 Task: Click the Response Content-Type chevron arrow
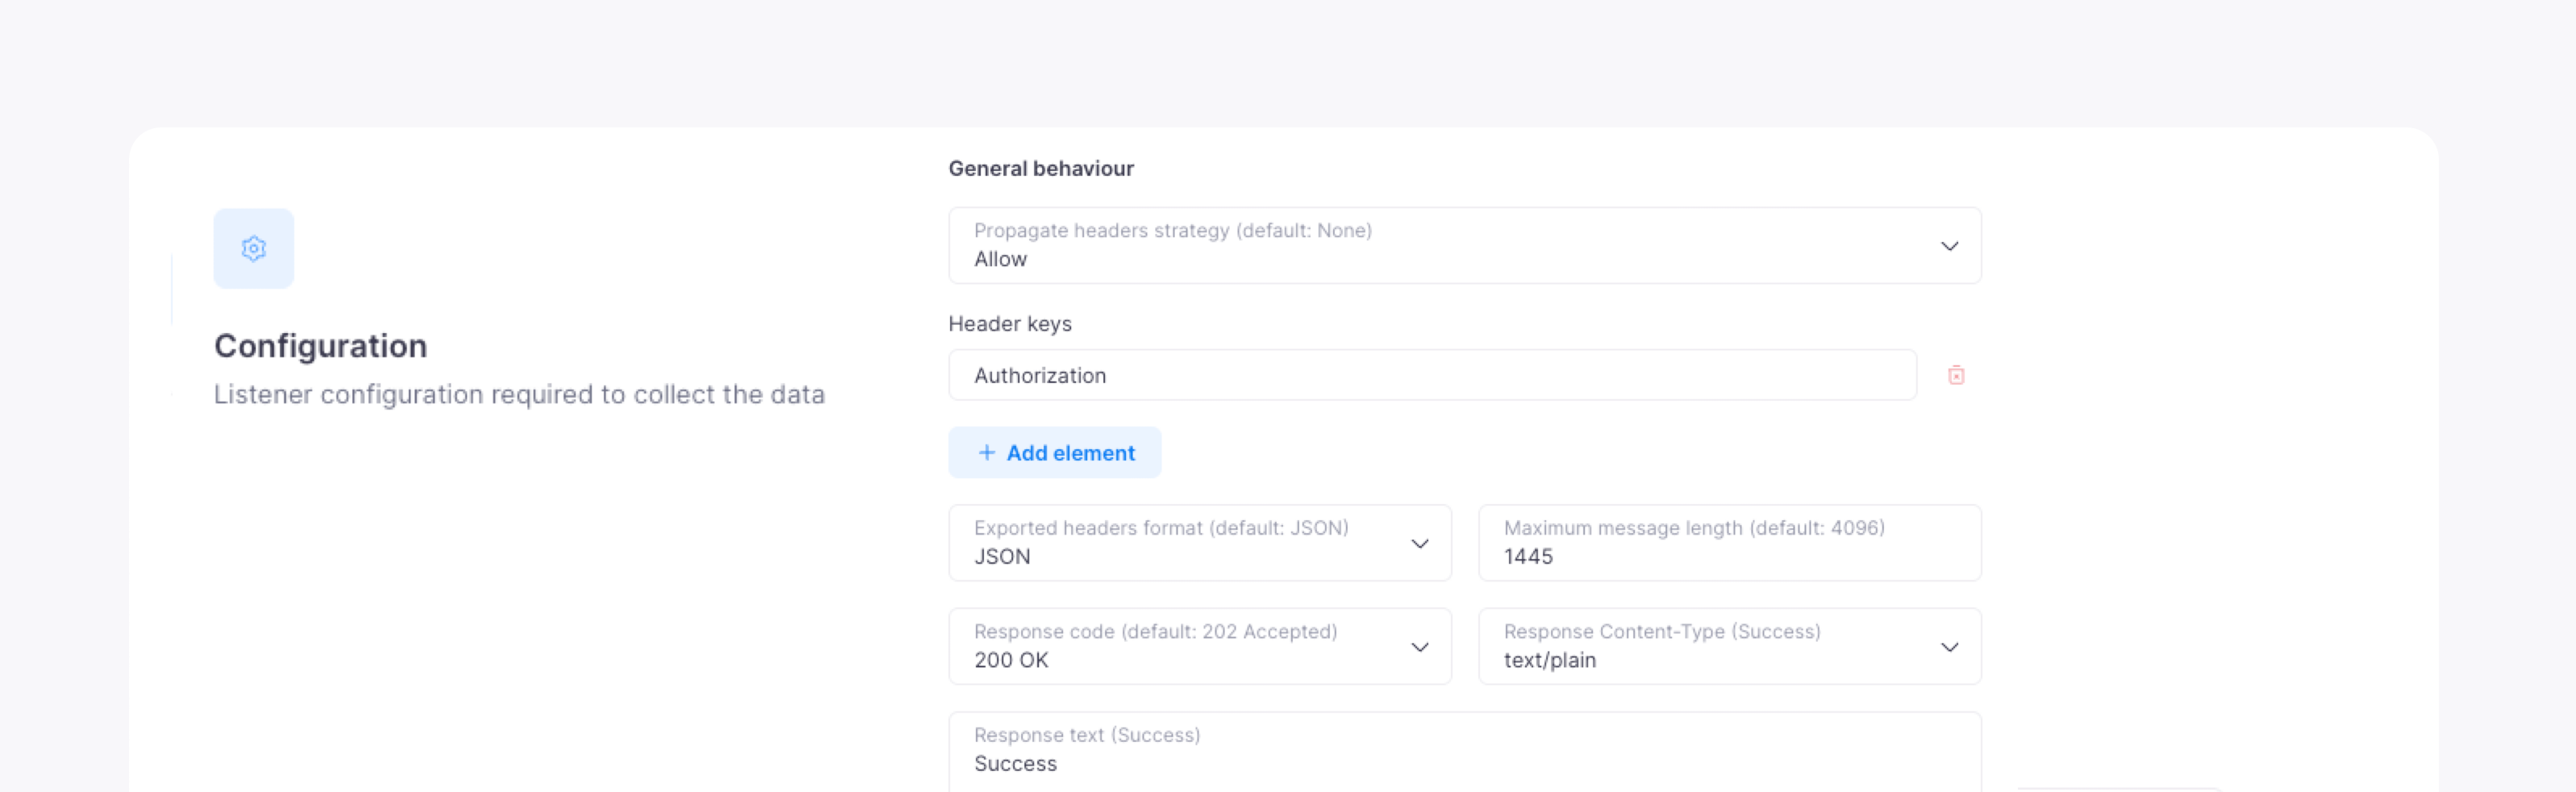click(1948, 647)
